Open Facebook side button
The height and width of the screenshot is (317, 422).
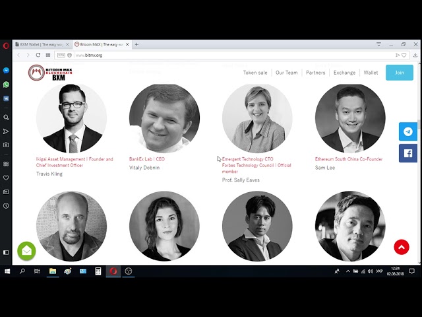(x=408, y=153)
